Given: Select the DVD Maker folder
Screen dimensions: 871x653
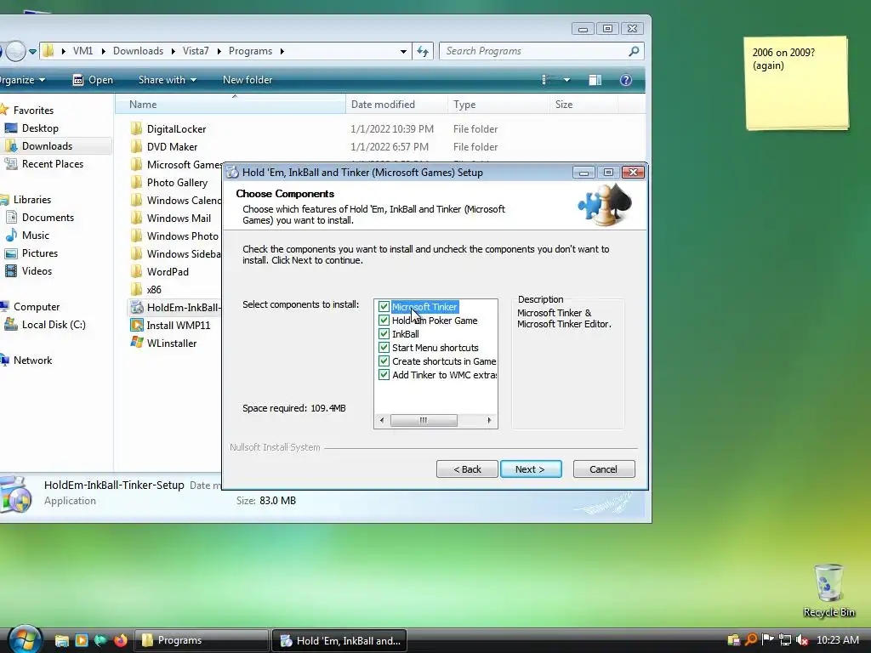Looking at the screenshot, I should pyautogui.click(x=172, y=147).
